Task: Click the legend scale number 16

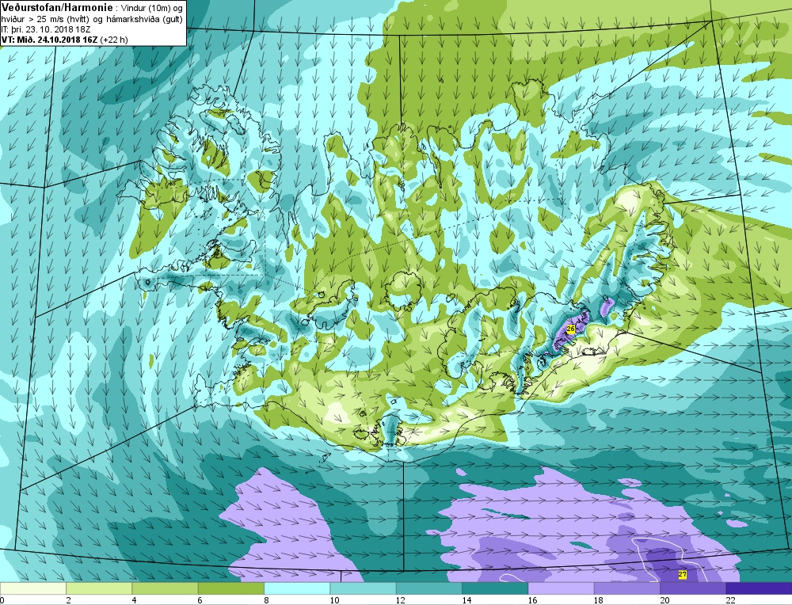Action: tap(532, 600)
